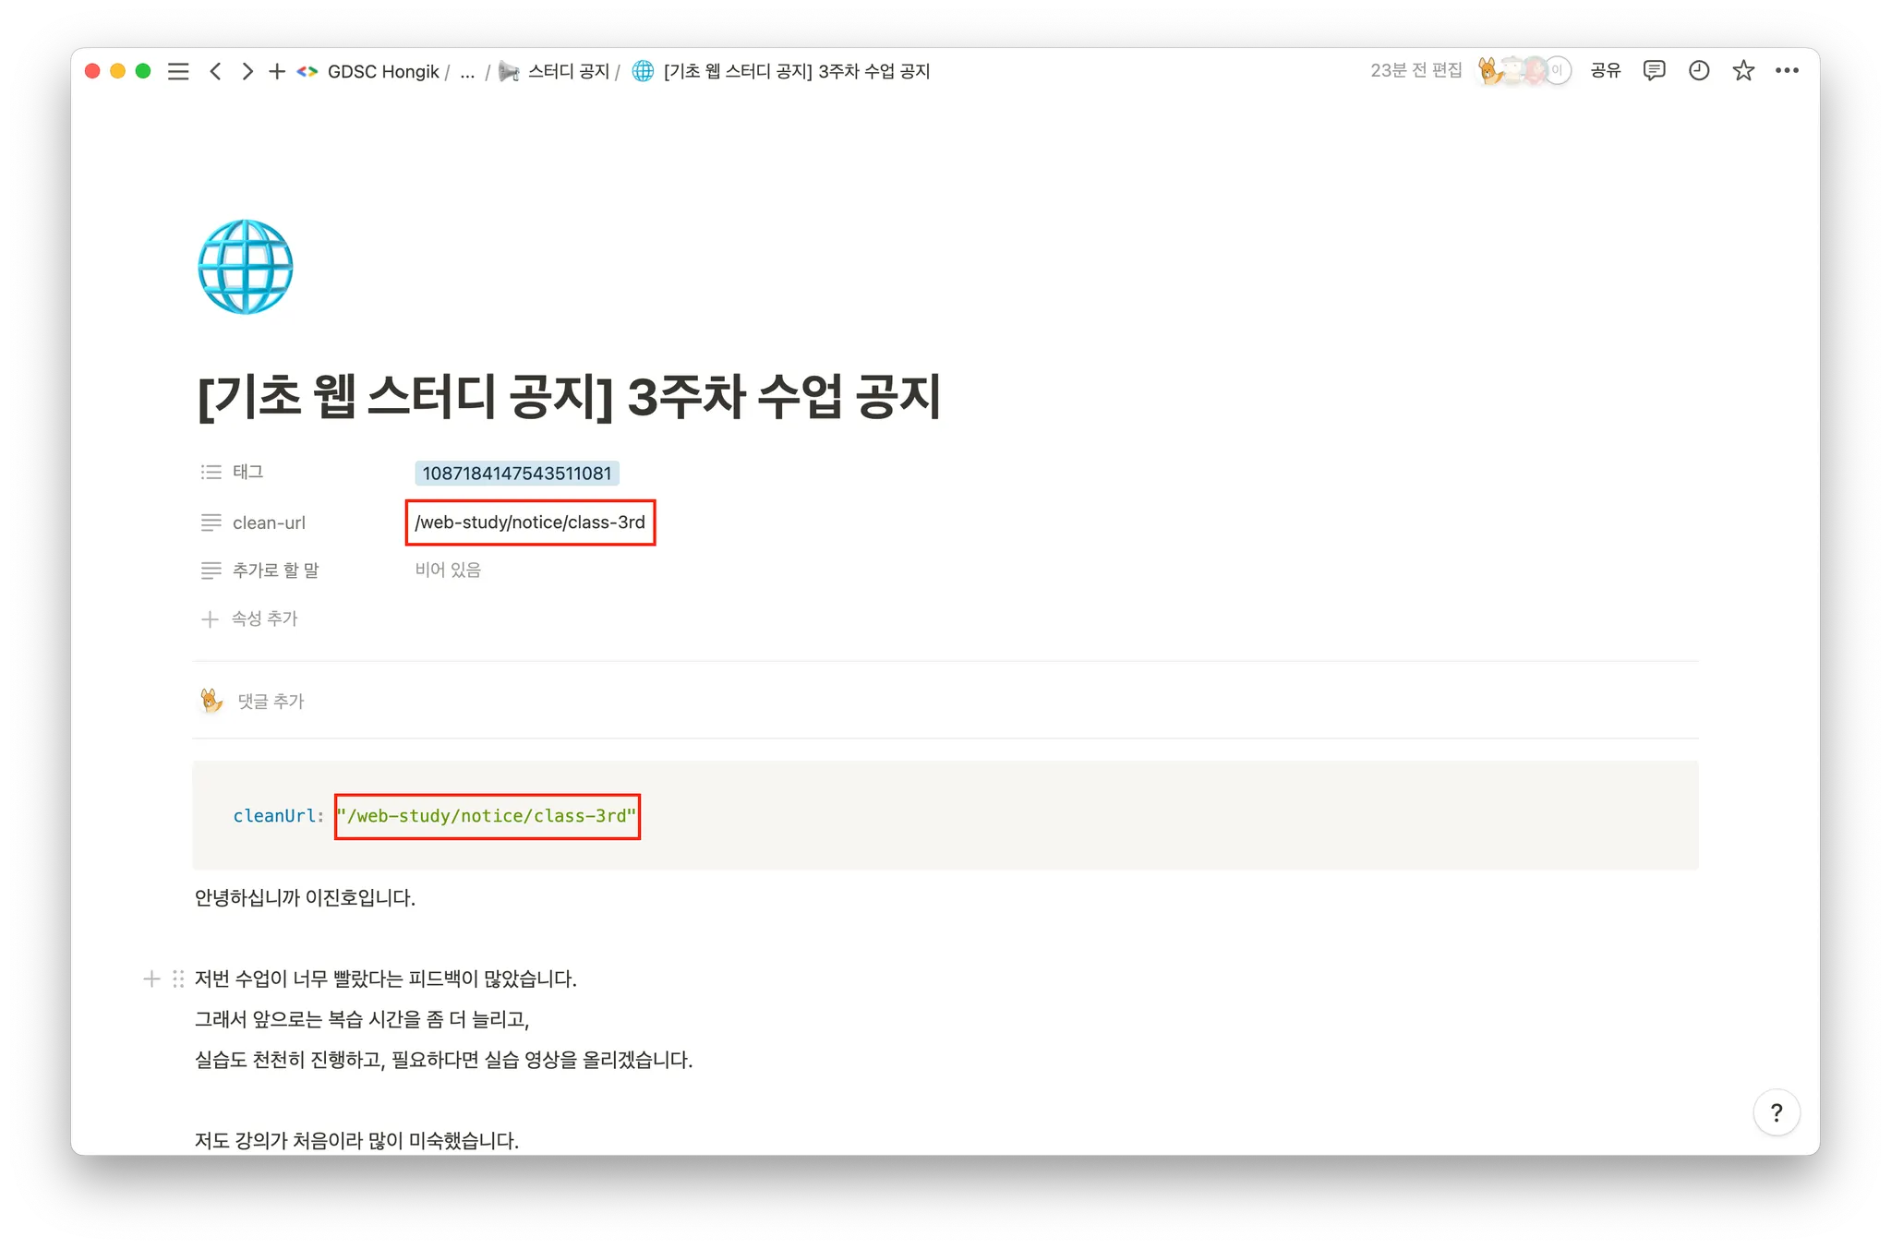The image size is (1891, 1249).
Task: Expand the collapsed breadcrumb ellipsis
Action: coord(467,72)
